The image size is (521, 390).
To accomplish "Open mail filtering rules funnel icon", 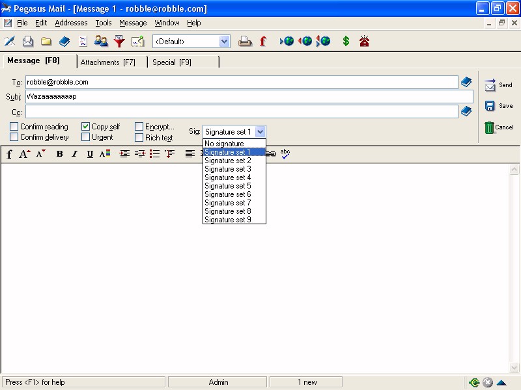I will pos(119,42).
